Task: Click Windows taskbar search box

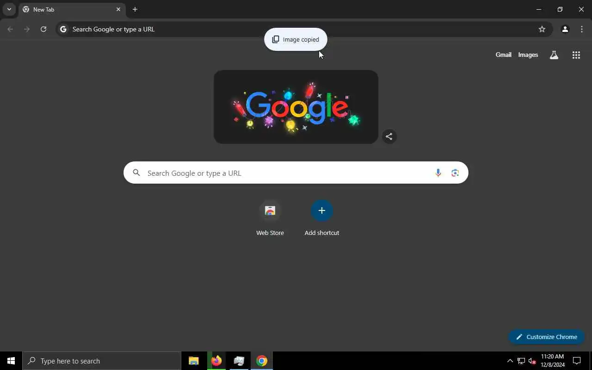Action: click(102, 361)
